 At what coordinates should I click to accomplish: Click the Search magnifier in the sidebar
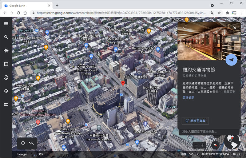[x=6, y=37]
